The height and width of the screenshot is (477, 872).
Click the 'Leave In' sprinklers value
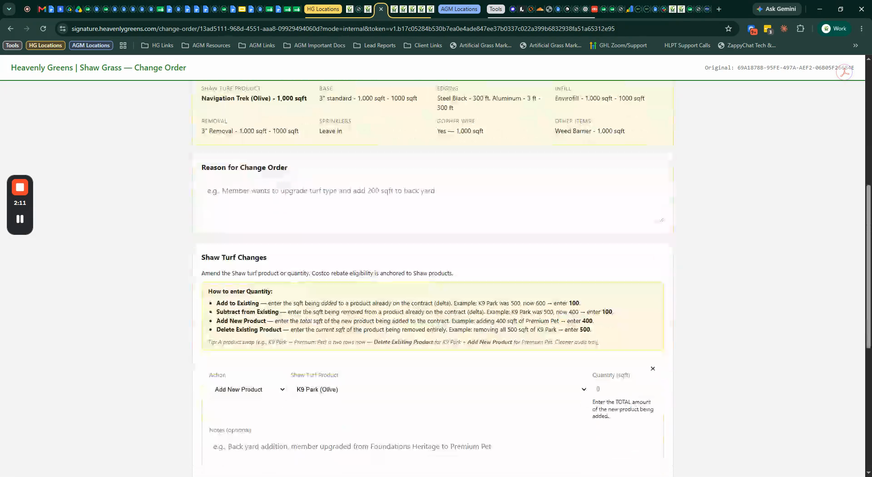331,131
